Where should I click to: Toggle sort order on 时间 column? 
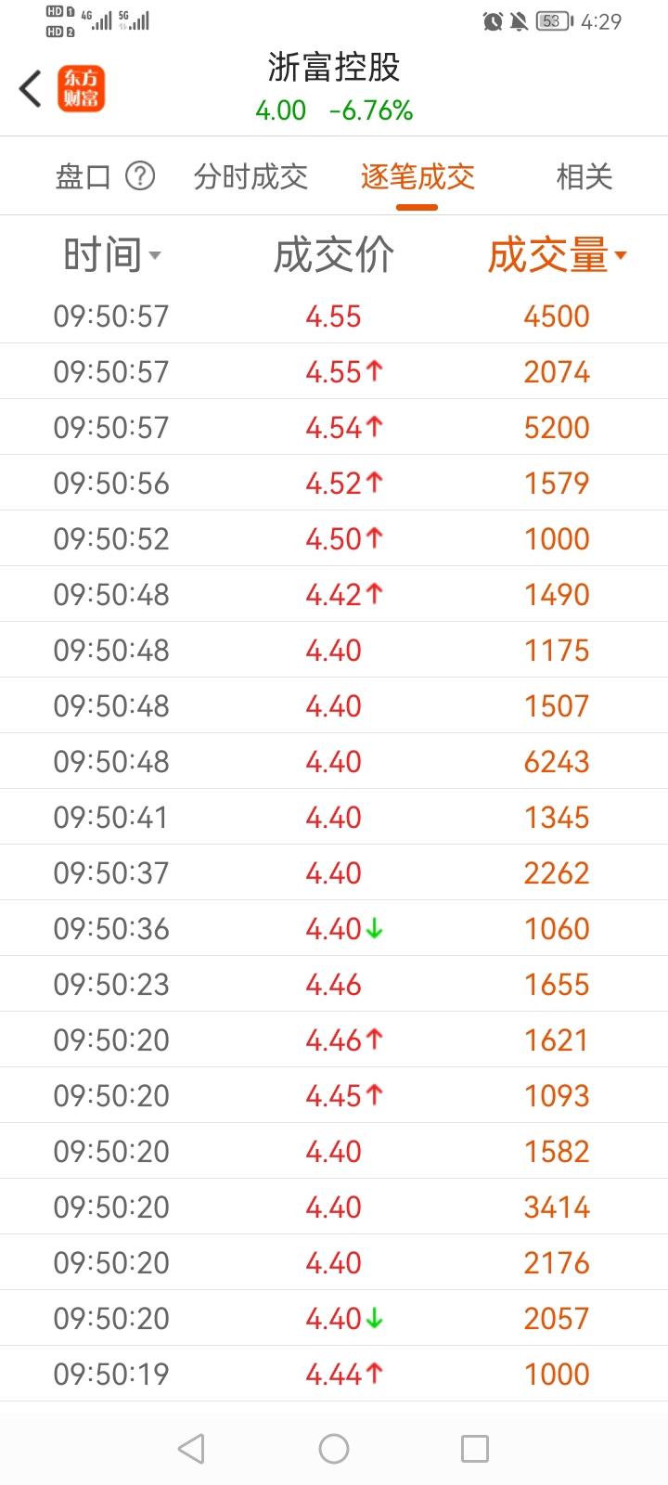click(111, 254)
